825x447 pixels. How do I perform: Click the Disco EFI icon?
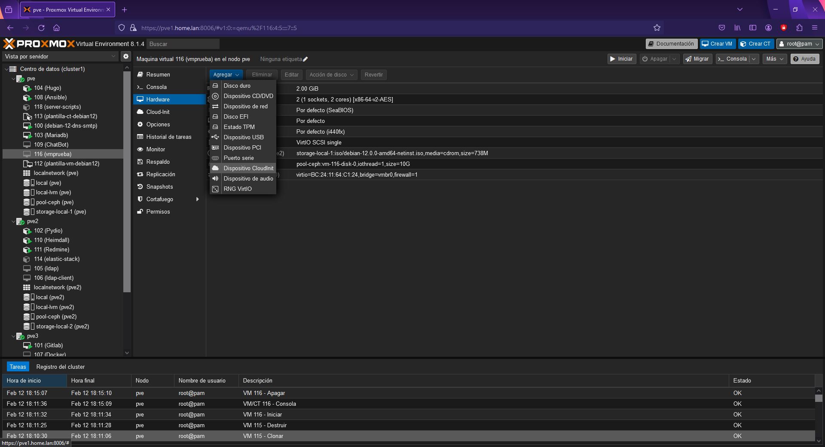click(x=215, y=116)
